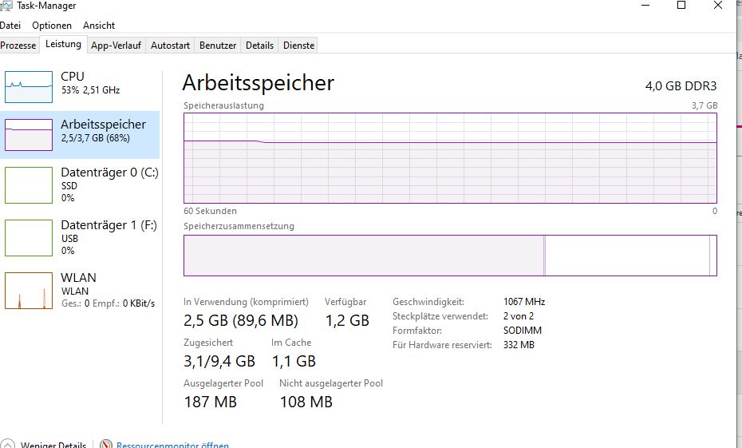The image size is (742, 448).
Task: Switch to the App-Verlauf tab
Action: coord(116,46)
